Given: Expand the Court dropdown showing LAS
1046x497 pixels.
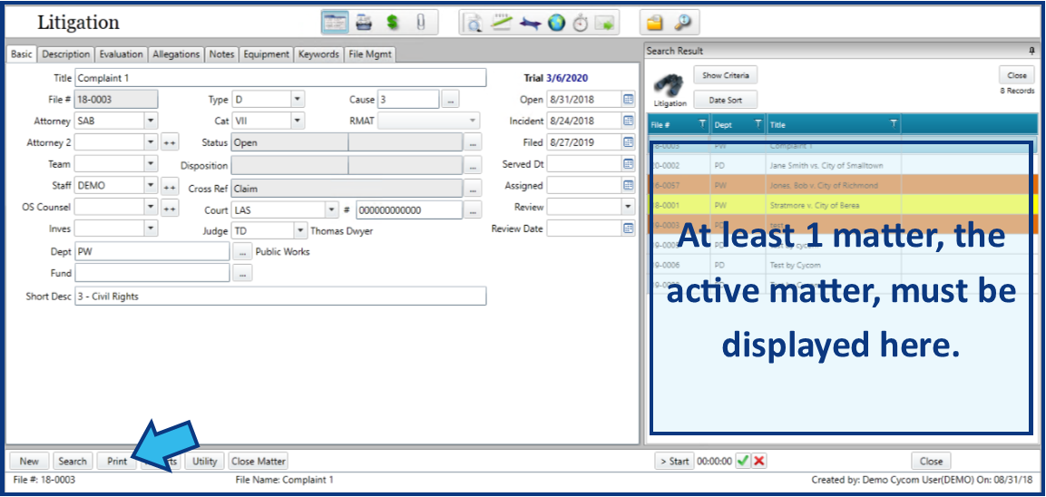Looking at the screenshot, I should [332, 209].
